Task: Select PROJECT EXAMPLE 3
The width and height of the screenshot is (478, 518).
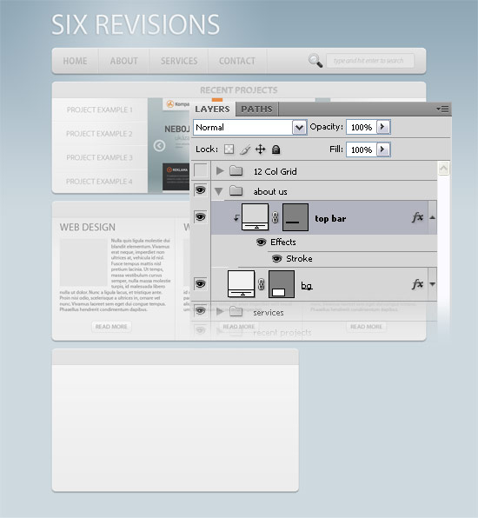Action: [99, 157]
